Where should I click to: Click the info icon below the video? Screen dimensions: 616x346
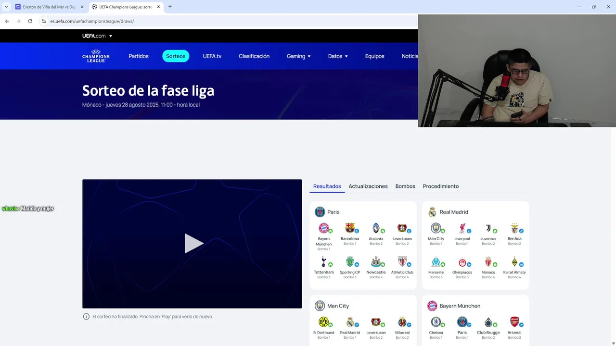86,317
